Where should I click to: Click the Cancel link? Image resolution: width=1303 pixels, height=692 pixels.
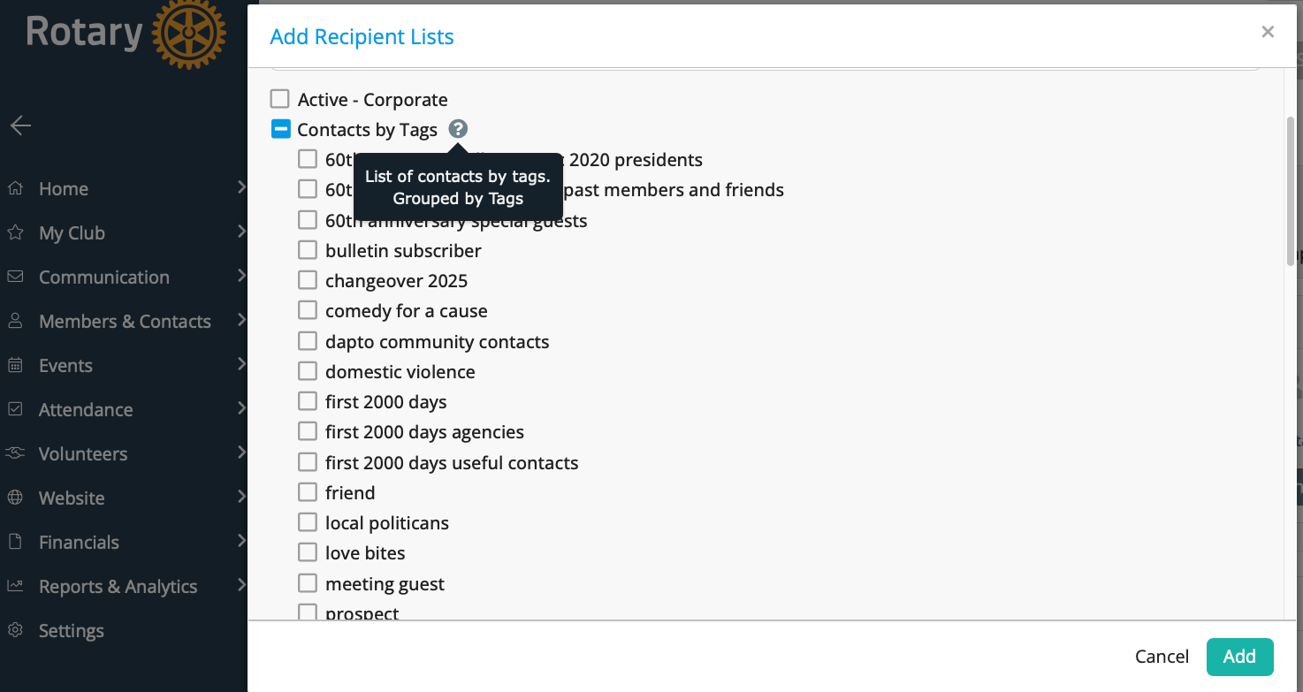point(1162,656)
